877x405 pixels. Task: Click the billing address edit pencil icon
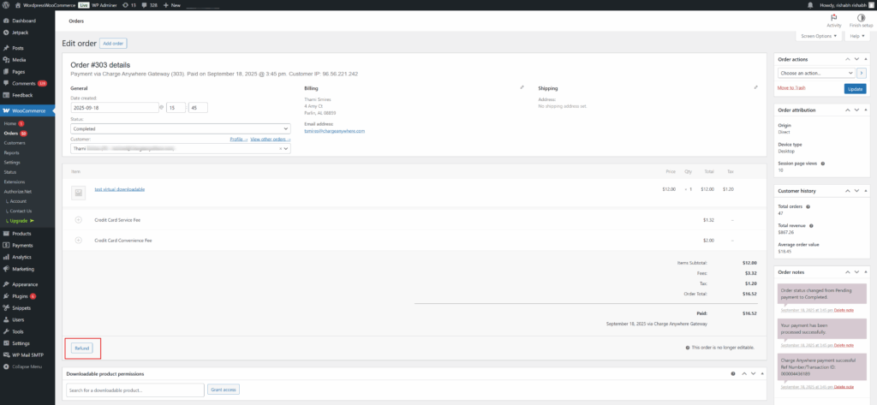[522, 87]
